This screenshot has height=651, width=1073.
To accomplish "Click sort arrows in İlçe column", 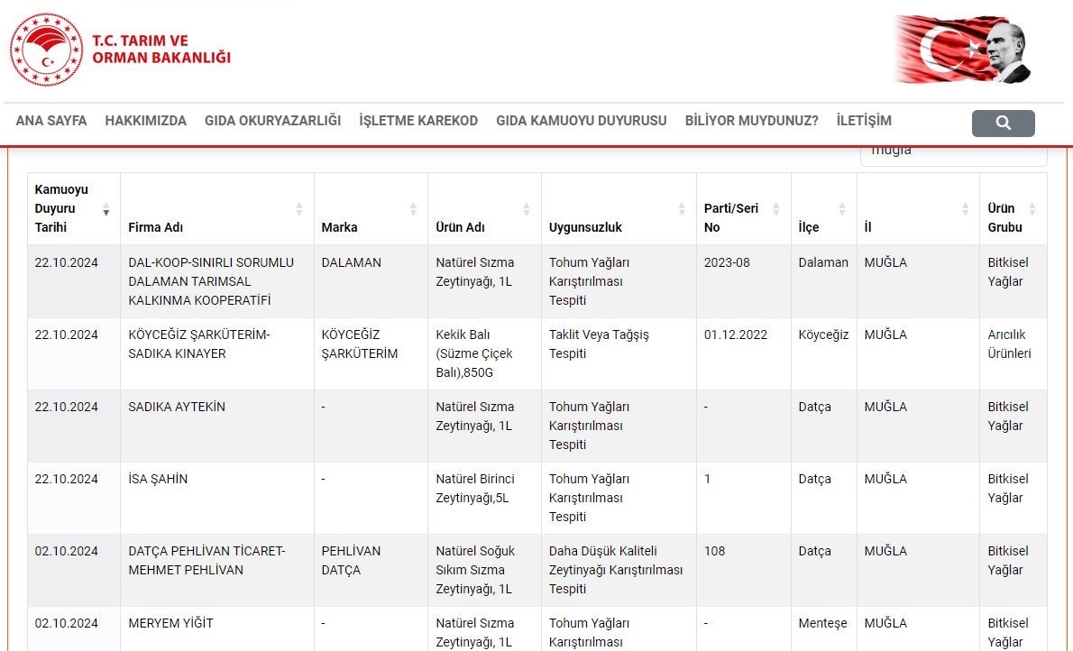I will 842,209.
